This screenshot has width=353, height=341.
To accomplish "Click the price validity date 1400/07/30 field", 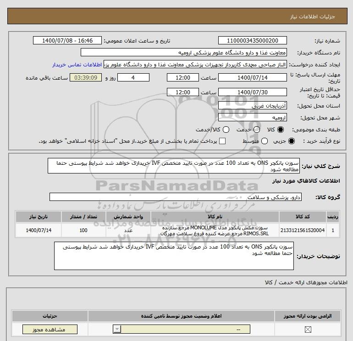I will click(253, 92).
